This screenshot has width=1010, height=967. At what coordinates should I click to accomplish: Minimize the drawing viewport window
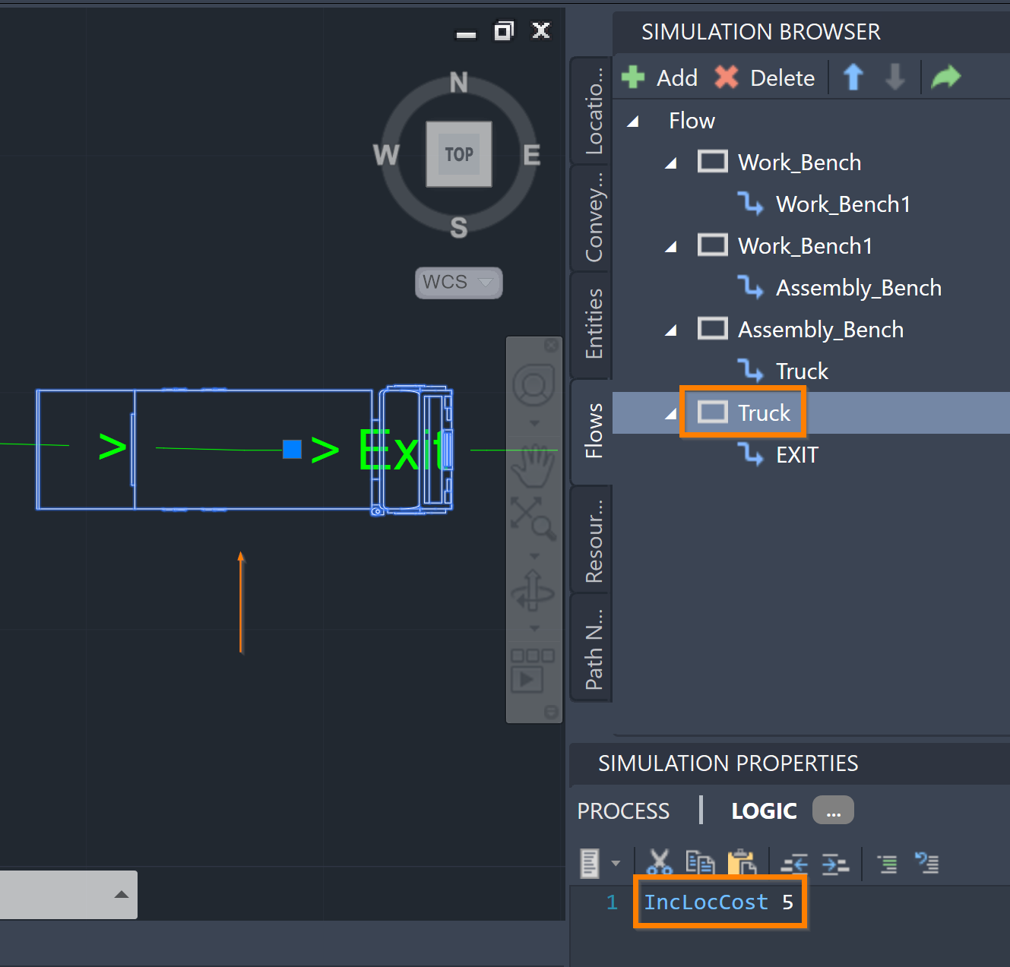click(466, 34)
